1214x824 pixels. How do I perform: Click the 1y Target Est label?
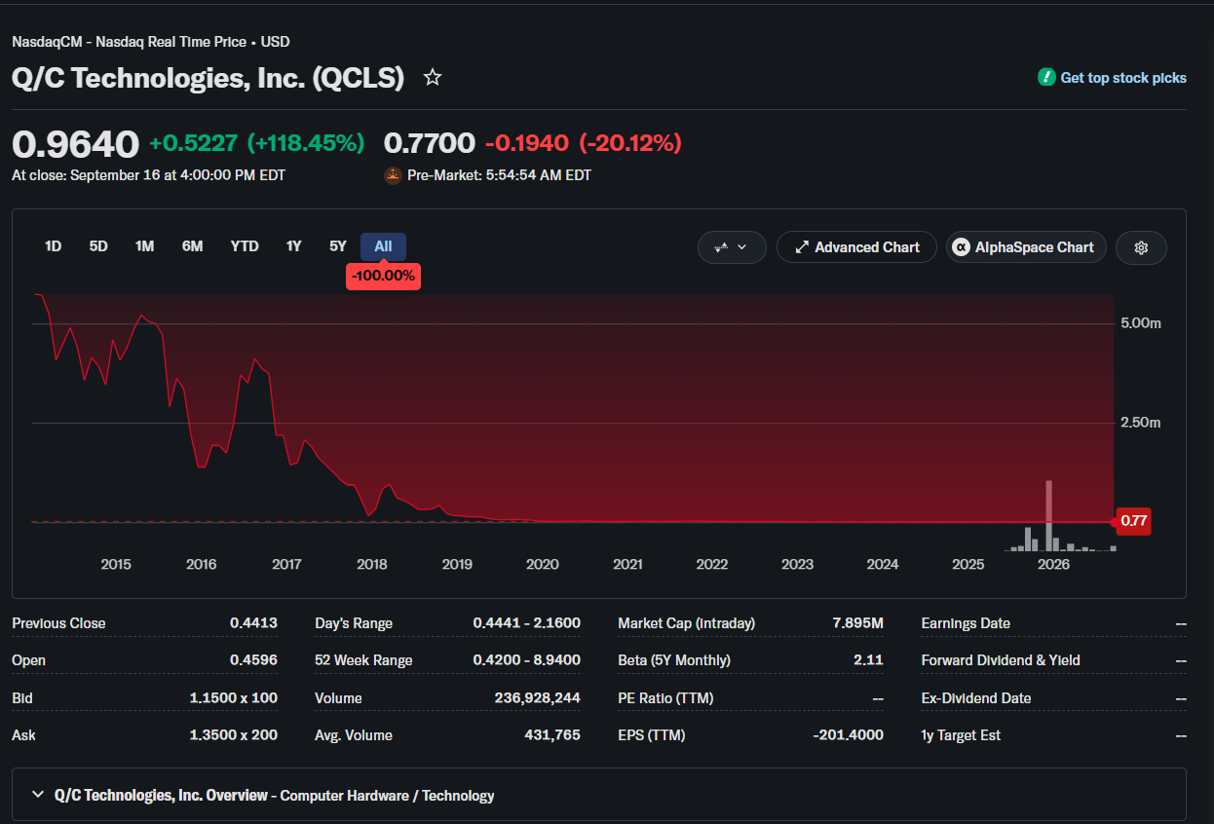coord(961,734)
